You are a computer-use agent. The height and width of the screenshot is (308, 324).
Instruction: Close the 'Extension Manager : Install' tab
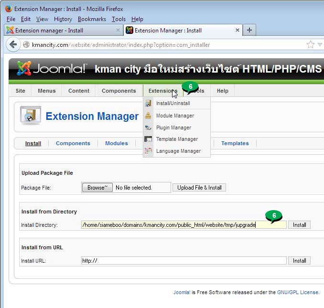(238, 30)
